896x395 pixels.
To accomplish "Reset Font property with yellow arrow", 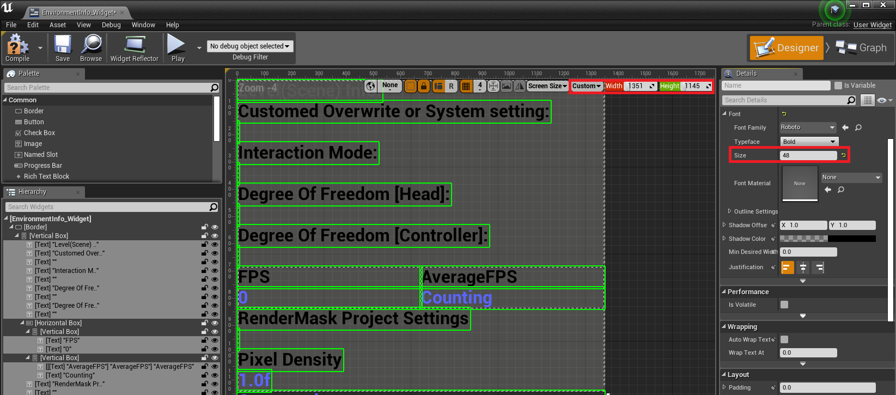I will point(784,114).
